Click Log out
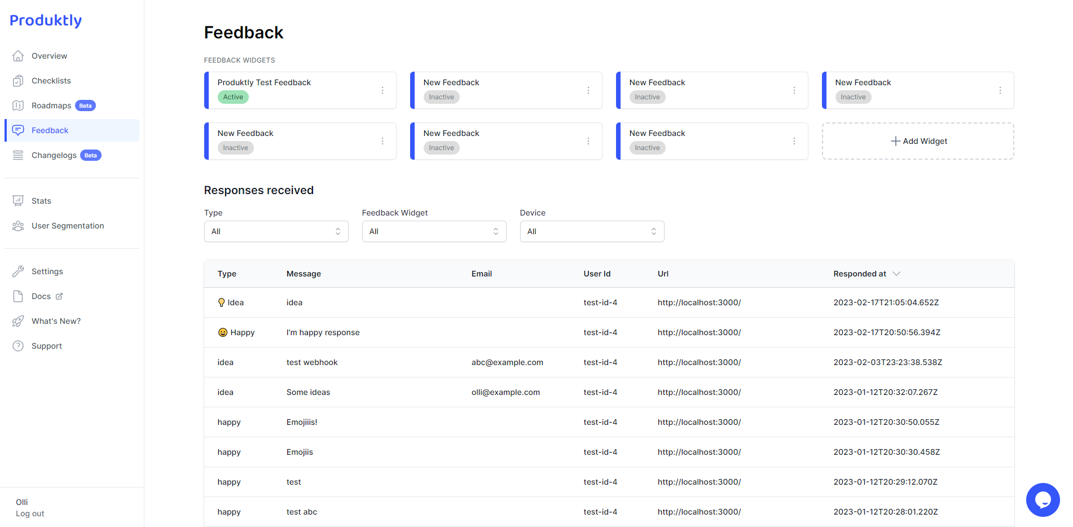Image resolution: width=1073 pixels, height=527 pixels. pyautogui.click(x=30, y=513)
